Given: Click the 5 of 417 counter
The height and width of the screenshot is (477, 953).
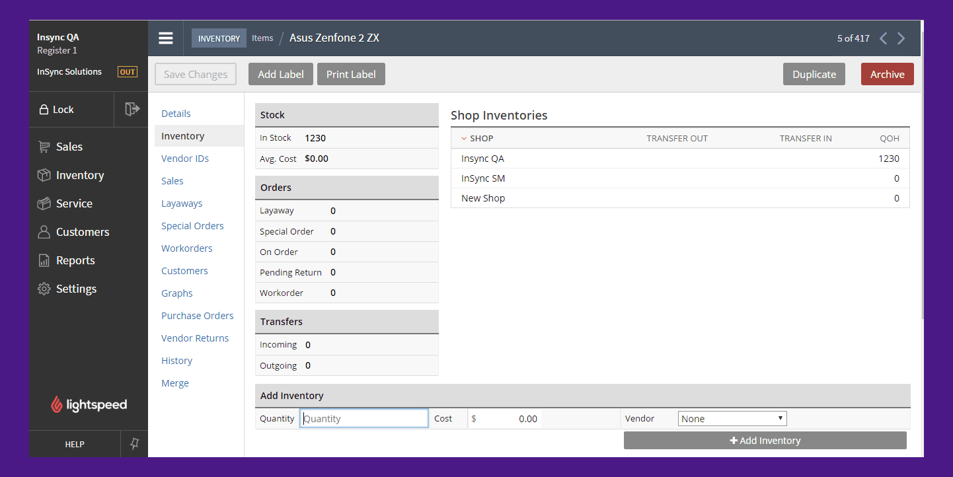Looking at the screenshot, I should point(853,38).
